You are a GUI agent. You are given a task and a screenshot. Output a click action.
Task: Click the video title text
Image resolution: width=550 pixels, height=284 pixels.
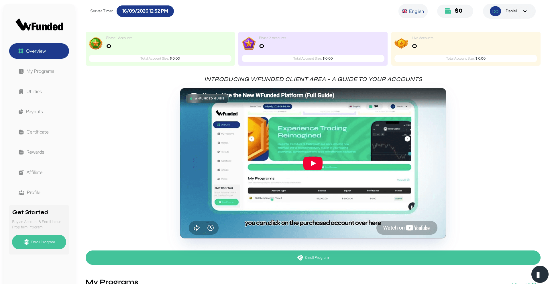[x=268, y=95]
